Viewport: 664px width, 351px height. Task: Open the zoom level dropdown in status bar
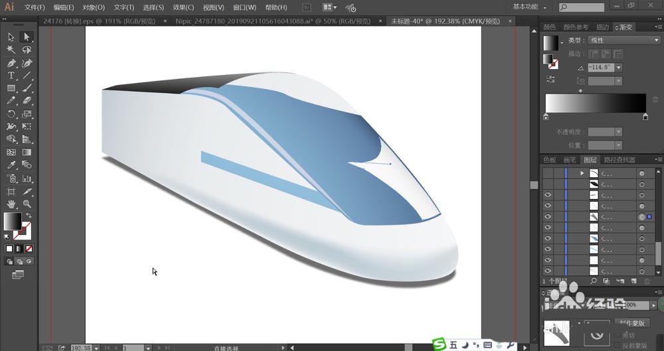96,348
